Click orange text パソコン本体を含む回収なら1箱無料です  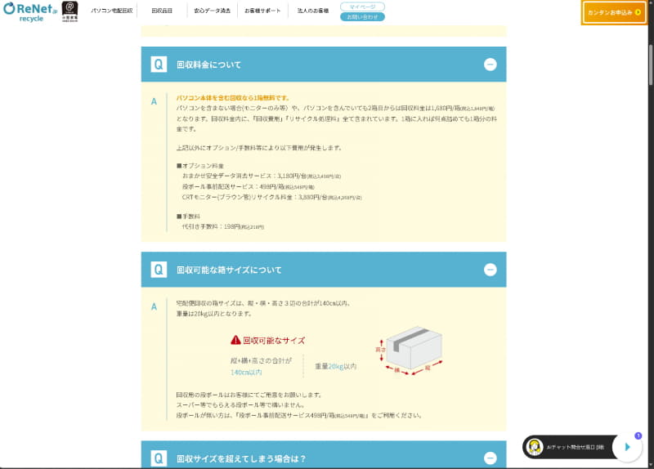(233, 98)
